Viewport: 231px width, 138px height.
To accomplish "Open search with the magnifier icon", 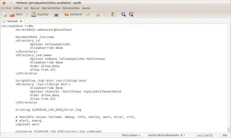I will 123,14.
